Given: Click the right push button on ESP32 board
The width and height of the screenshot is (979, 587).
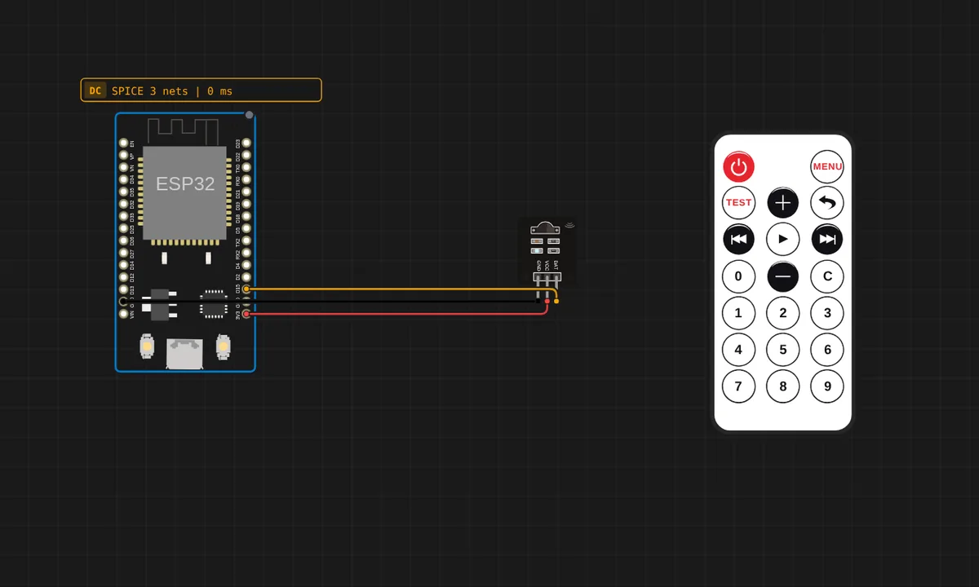Looking at the screenshot, I should [223, 346].
